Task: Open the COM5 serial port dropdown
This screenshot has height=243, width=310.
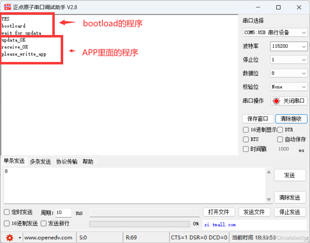Action: click(289, 32)
